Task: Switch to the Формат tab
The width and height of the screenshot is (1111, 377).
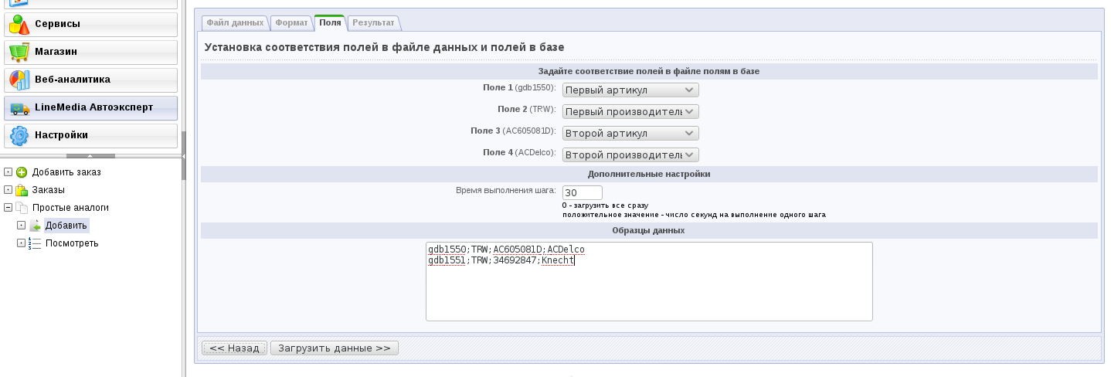Action: coord(291,23)
